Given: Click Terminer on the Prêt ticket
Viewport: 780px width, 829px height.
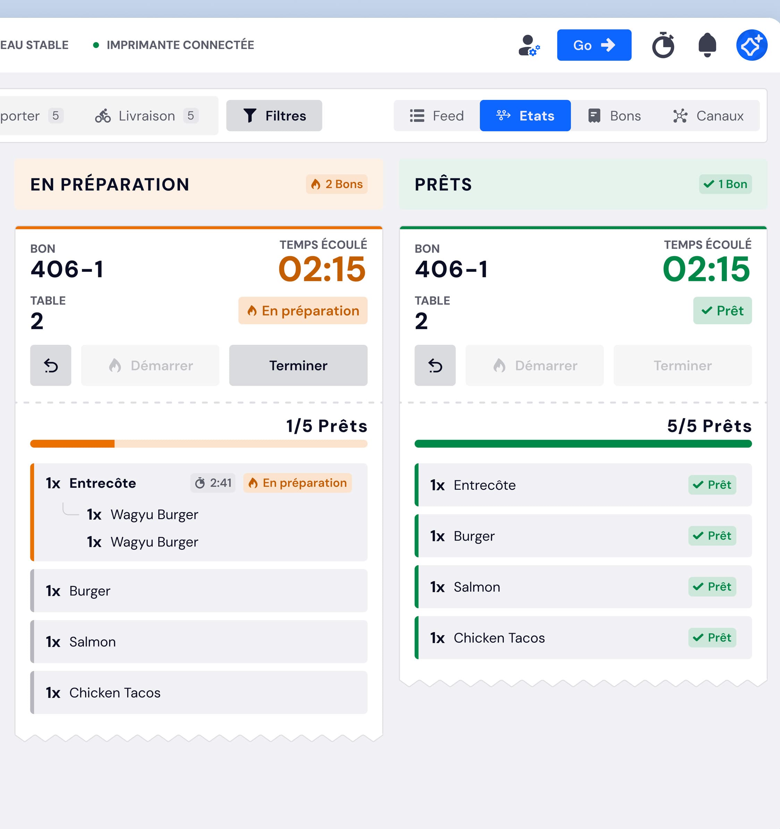Looking at the screenshot, I should 682,365.
